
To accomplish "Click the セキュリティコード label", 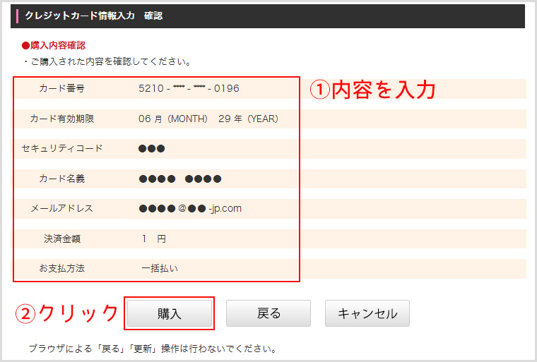I will click(x=62, y=148).
